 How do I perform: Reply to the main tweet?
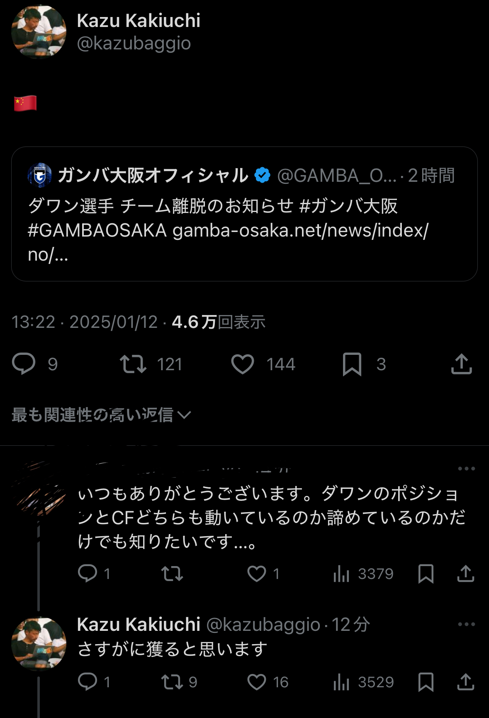tap(24, 364)
